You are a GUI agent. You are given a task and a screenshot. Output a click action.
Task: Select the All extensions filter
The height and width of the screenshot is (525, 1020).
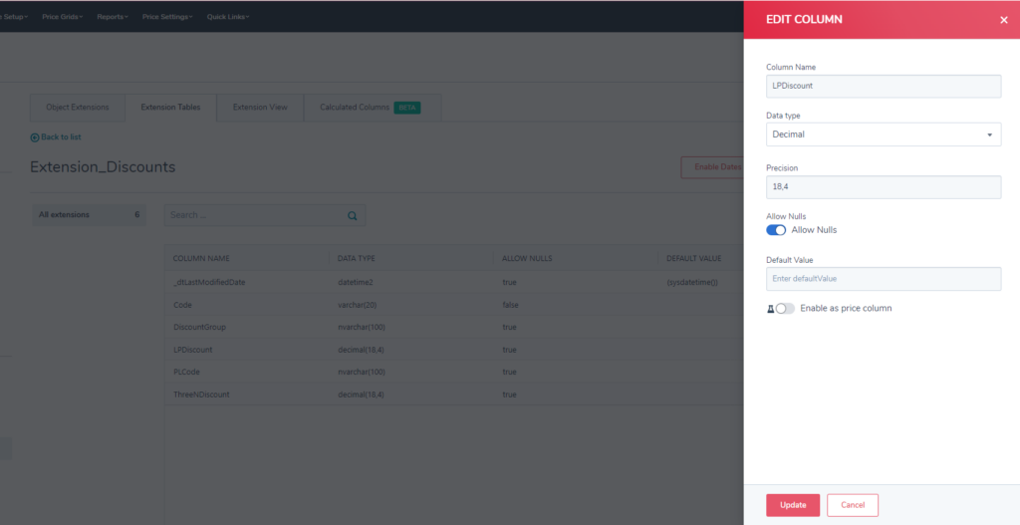coord(88,215)
